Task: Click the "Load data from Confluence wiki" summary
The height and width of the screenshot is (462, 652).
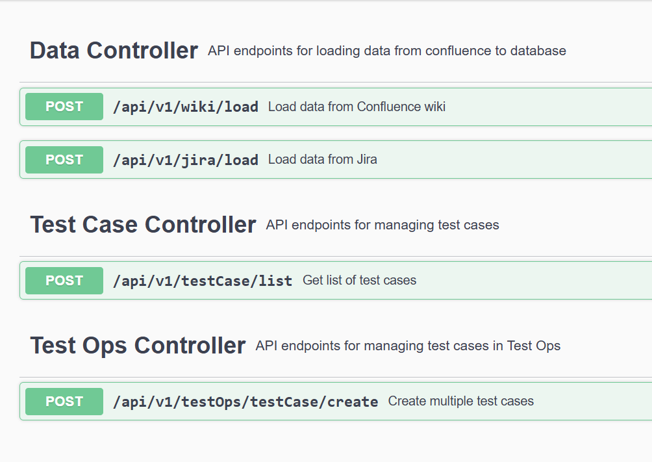Action: tap(357, 107)
